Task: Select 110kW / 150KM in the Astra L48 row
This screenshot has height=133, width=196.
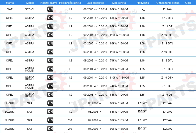Action: (x=119, y=35)
